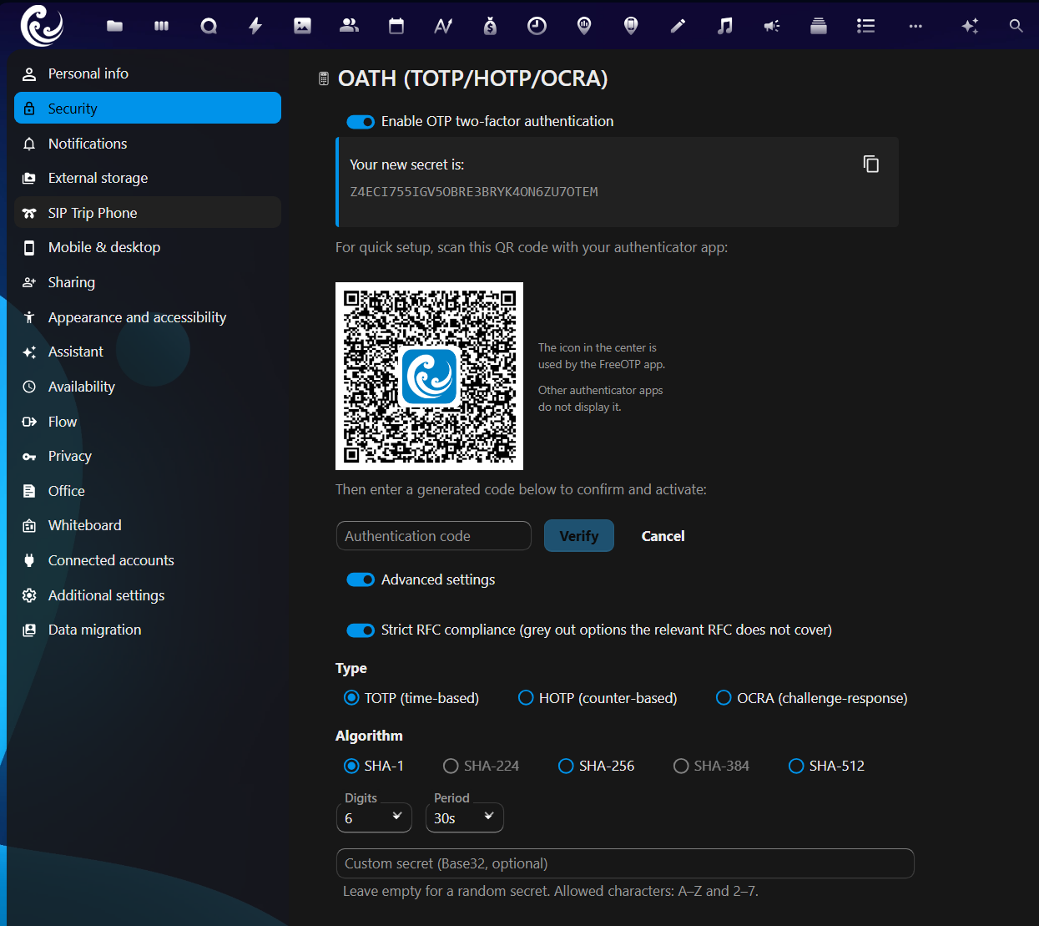Screen dimensions: 1039x926
Task: Open the Tasks list icon
Action: pos(865,26)
